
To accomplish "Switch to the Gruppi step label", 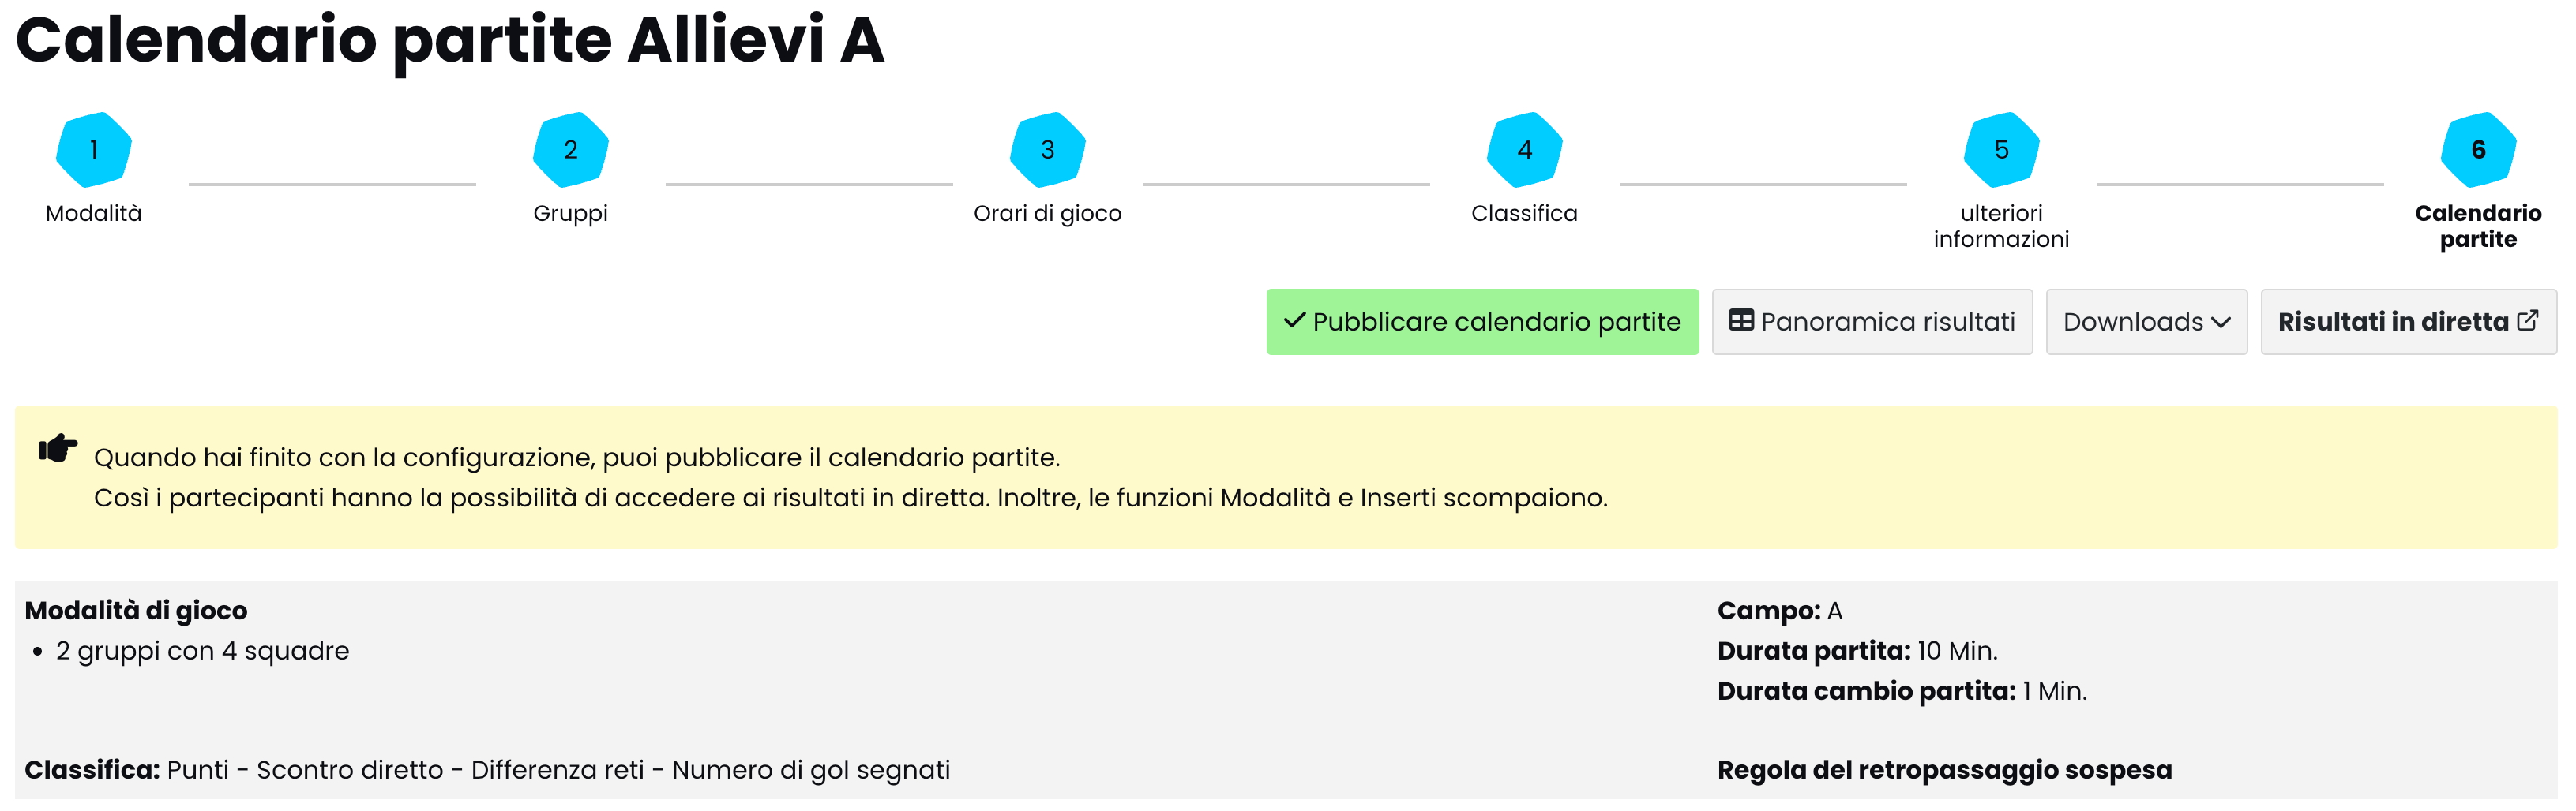I will click(x=571, y=214).
